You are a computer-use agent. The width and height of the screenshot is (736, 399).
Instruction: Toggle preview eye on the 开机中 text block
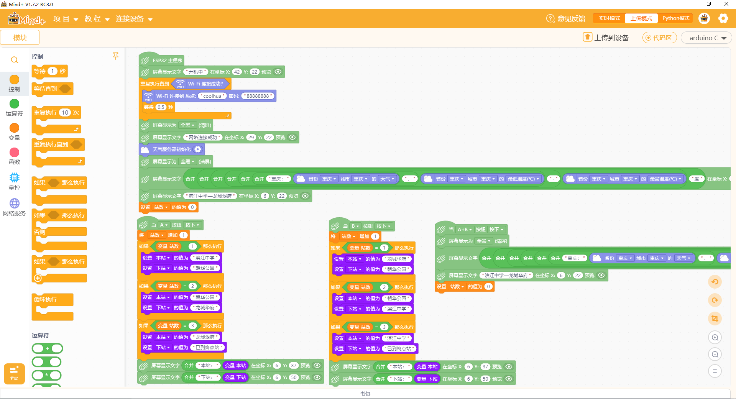278,72
